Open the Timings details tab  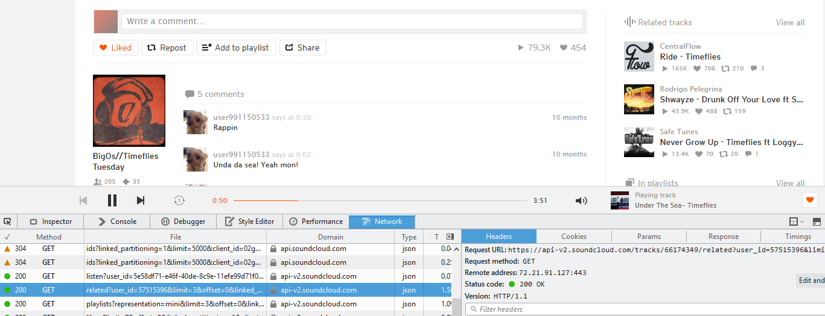point(798,237)
